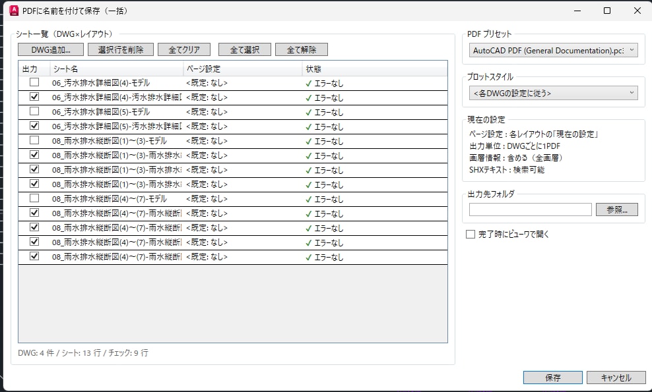Sort by the 出力 column header
Viewport: 652px width, 392px height.
coord(34,69)
